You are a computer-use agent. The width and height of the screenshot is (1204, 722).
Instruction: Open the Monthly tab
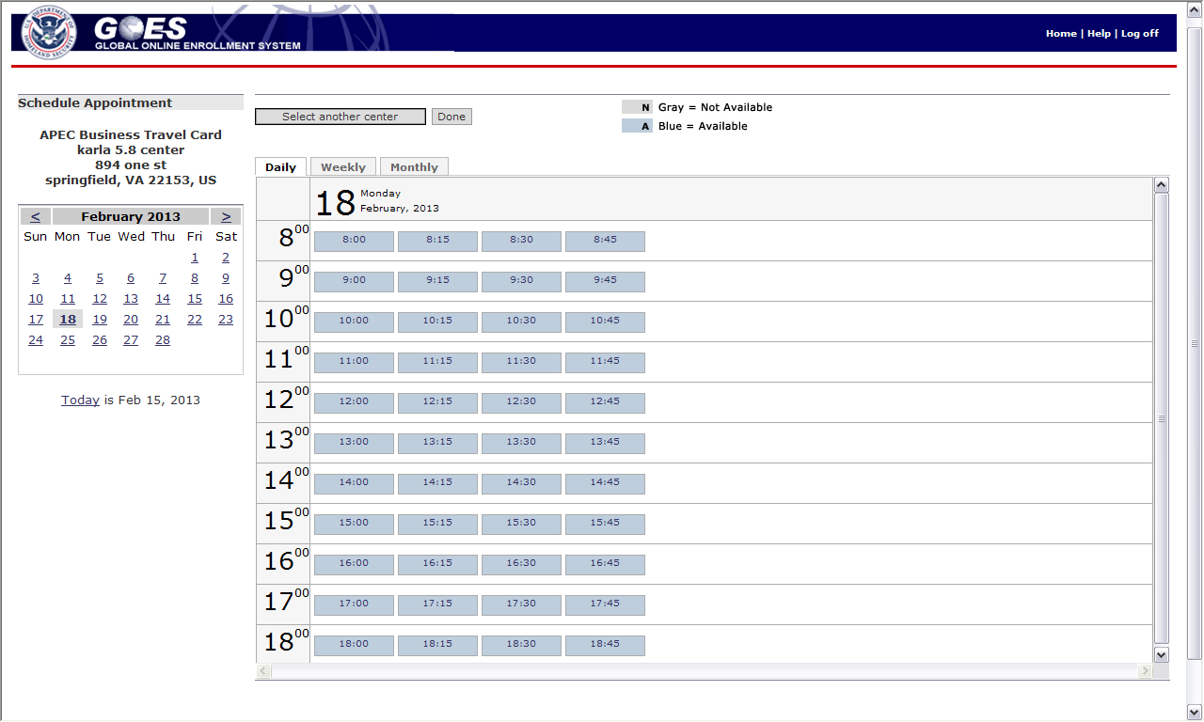coord(414,167)
